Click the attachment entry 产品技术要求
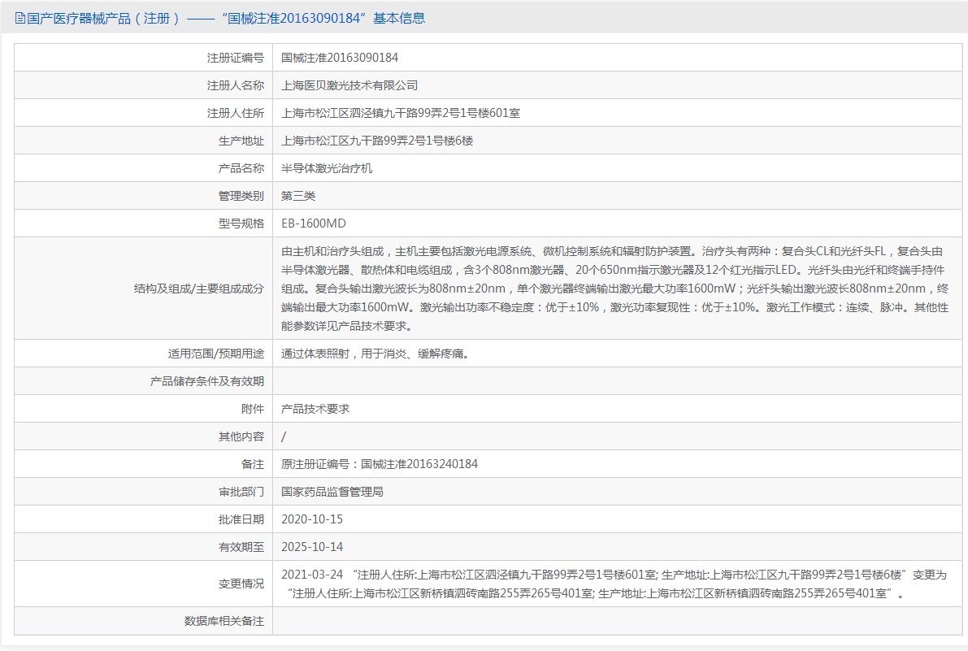 click(x=315, y=409)
